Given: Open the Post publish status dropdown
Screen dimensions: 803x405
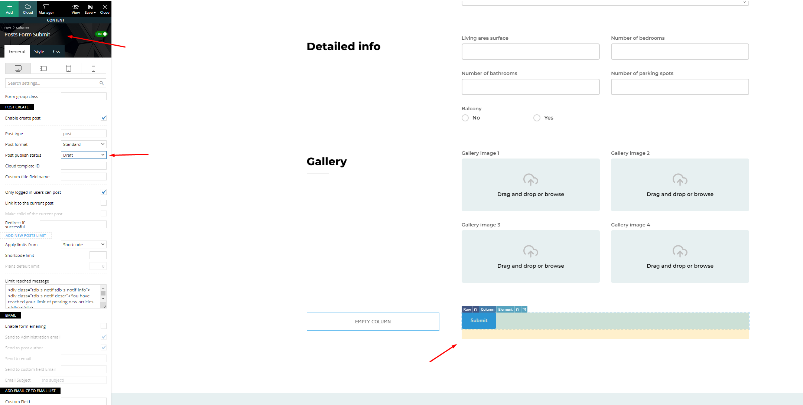Looking at the screenshot, I should (84, 155).
